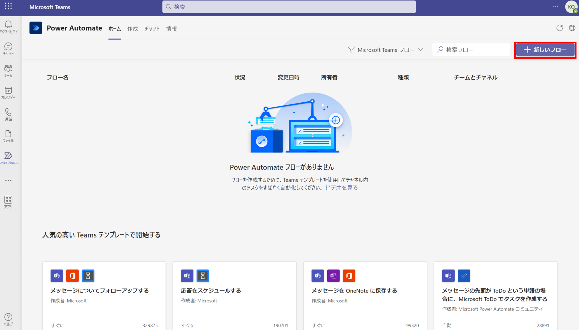Click the magnifier icon in 検索フロー field

click(440, 50)
